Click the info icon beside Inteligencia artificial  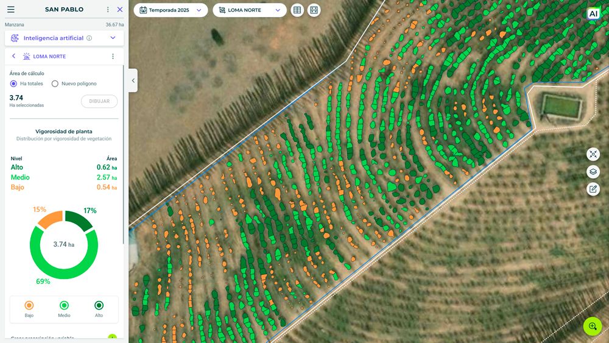(89, 38)
